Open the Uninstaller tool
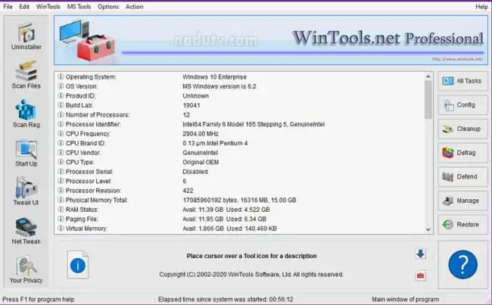This screenshot has height=305, width=492. 26,36
